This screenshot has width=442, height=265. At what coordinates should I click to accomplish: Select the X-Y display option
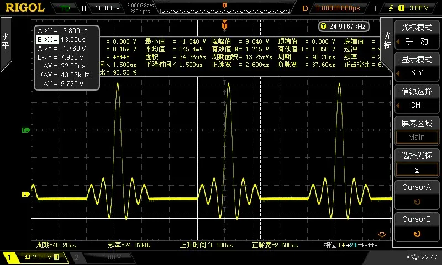point(417,73)
